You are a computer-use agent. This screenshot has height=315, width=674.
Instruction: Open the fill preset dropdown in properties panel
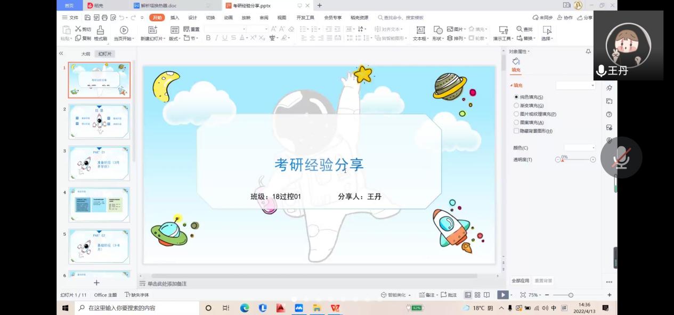click(x=575, y=86)
